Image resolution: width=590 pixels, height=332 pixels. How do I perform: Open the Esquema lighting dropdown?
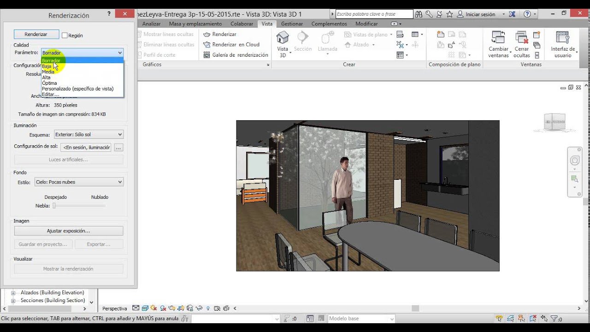88,135
